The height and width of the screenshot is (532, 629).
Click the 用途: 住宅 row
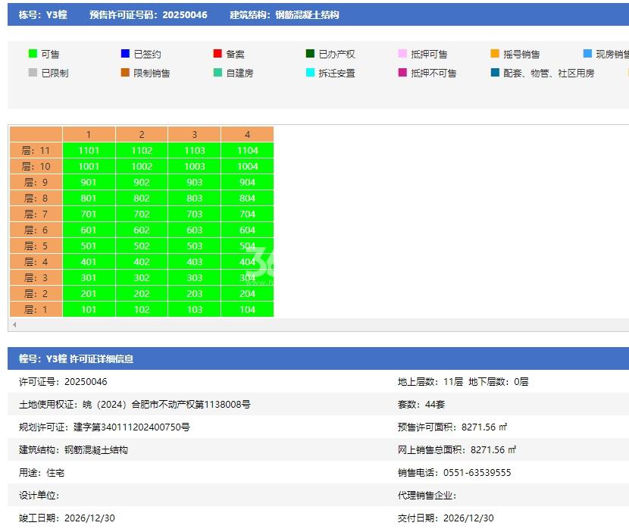42,473
